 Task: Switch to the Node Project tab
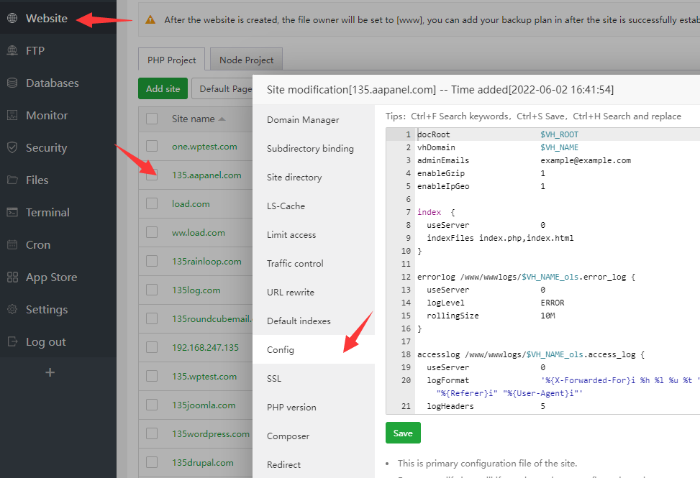click(x=246, y=60)
